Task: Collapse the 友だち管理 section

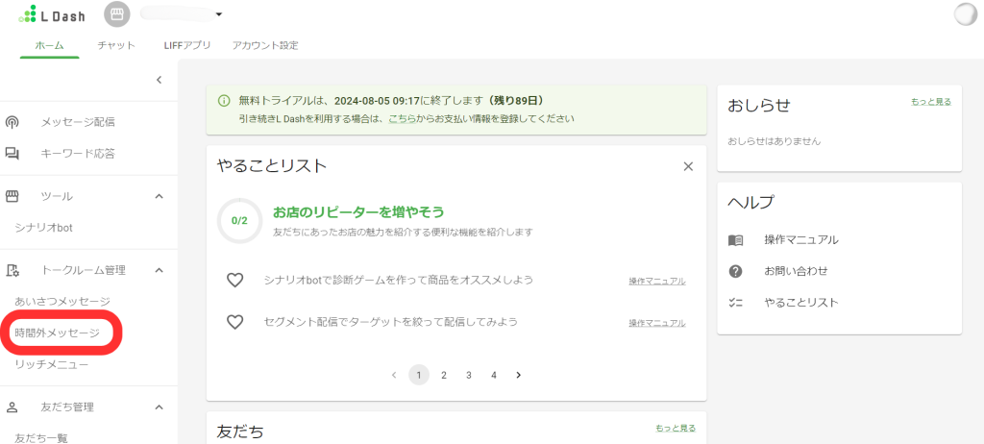Action: (160, 407)
